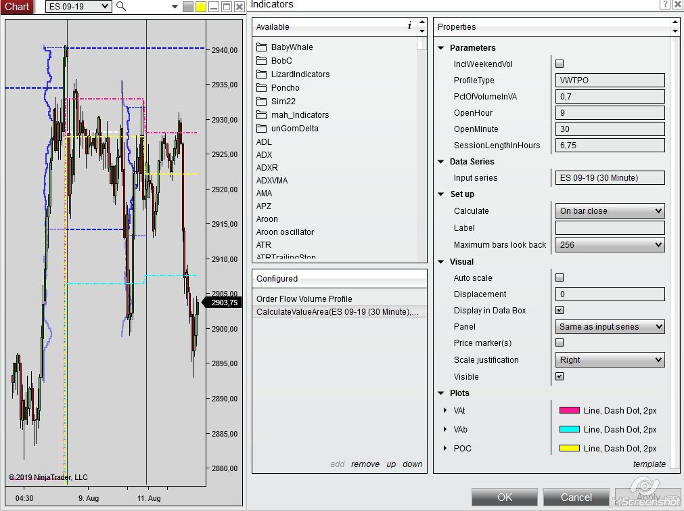Toggle the Auto scale checkbox

560,277
